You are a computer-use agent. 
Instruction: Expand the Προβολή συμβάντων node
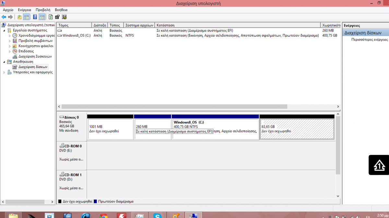[10, 41]
